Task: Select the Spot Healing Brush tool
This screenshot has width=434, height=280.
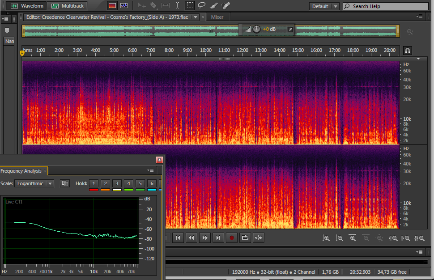Action: click(226, 5)
